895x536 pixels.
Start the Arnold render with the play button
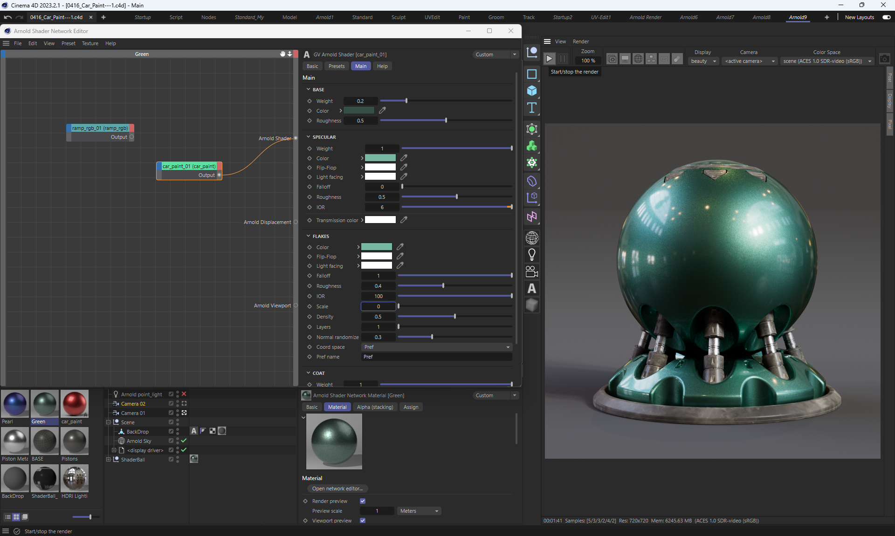pyautogui.click(x=549, y=59)
